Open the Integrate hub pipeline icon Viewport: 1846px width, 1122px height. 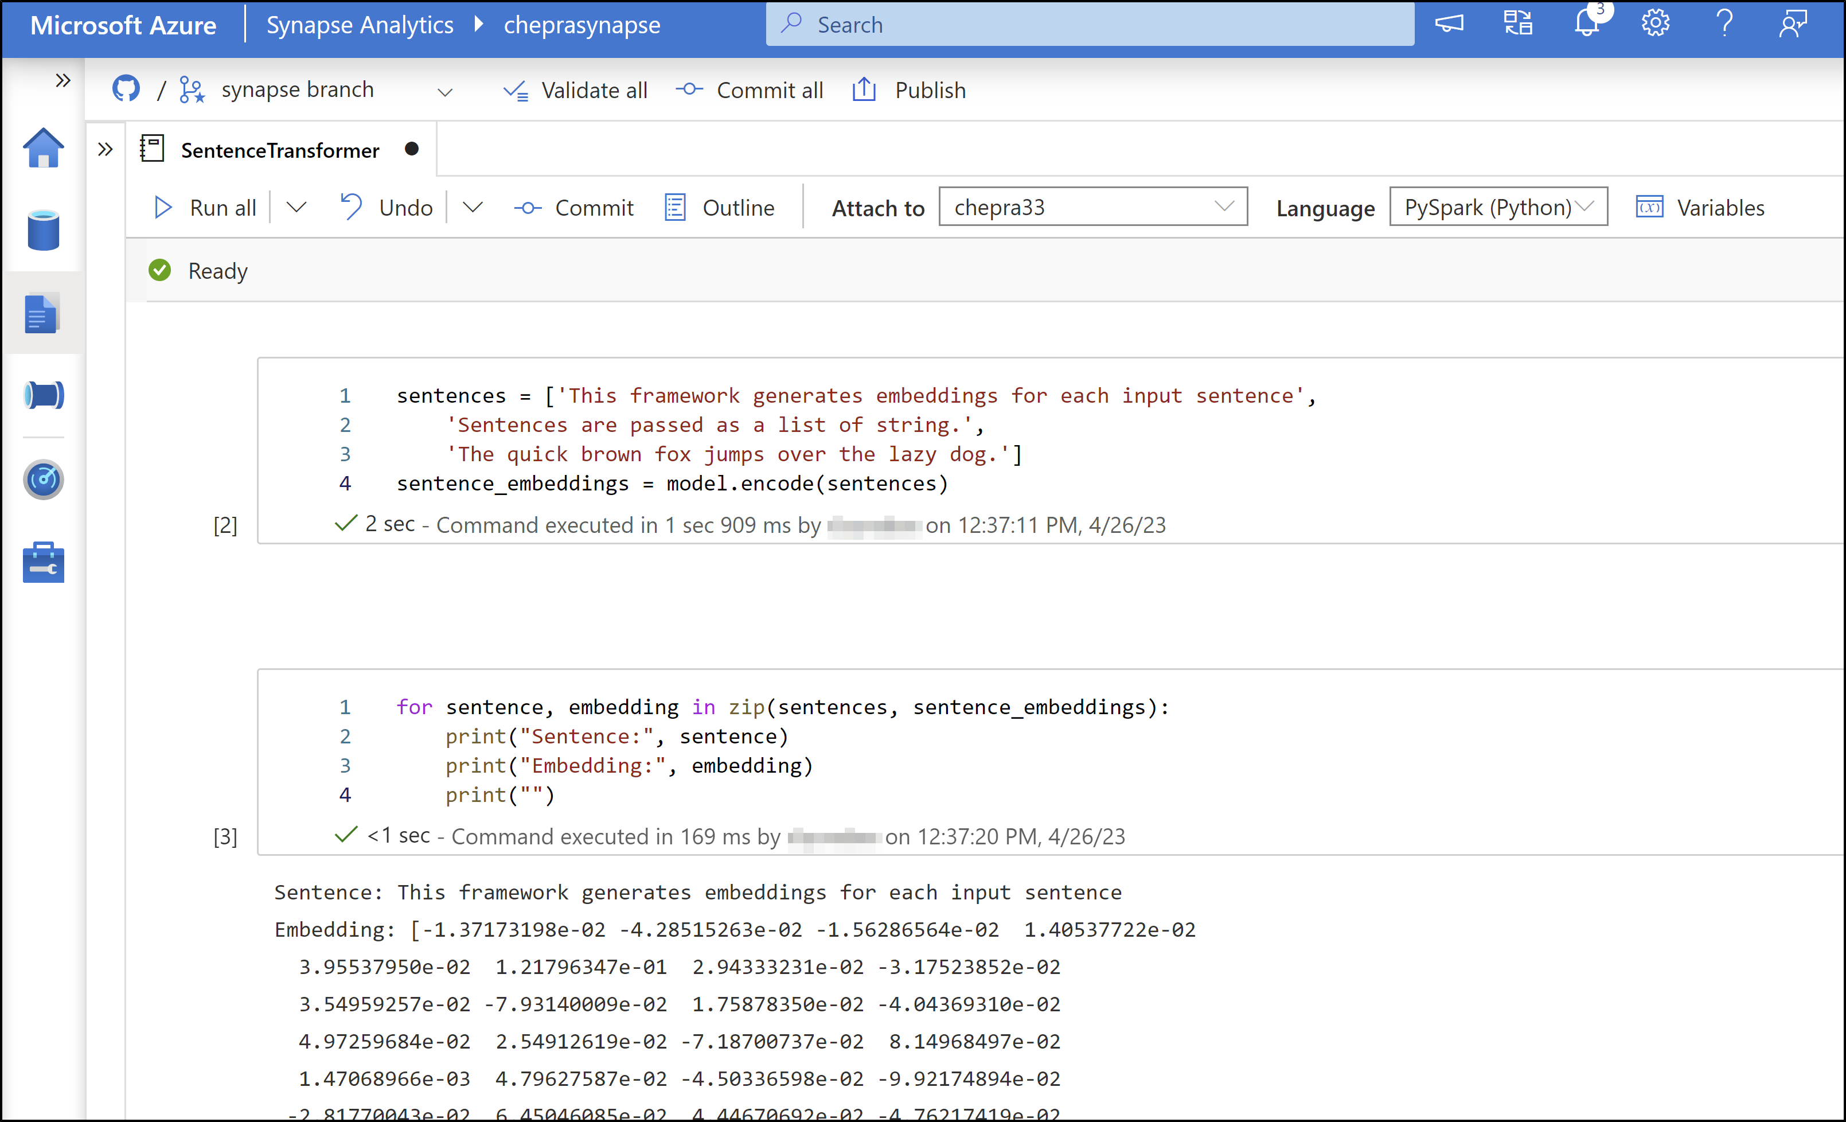click(x=44, y=395)
